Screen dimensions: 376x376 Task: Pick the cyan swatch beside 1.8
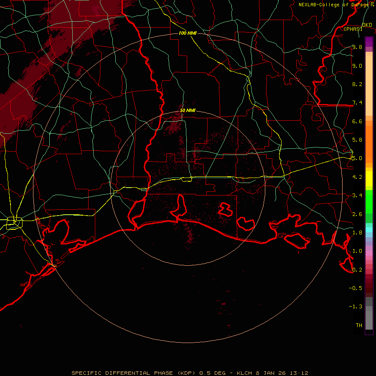[x=369, y=230]
